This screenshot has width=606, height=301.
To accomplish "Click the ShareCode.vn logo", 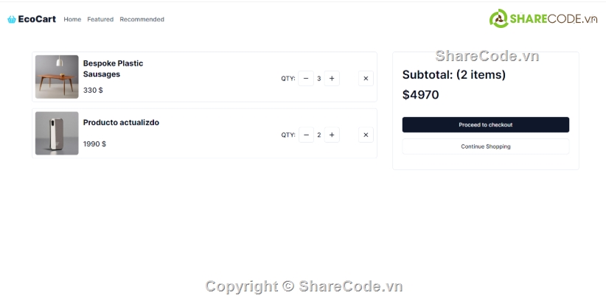I will pyautogui.click(x=543, y=18).
